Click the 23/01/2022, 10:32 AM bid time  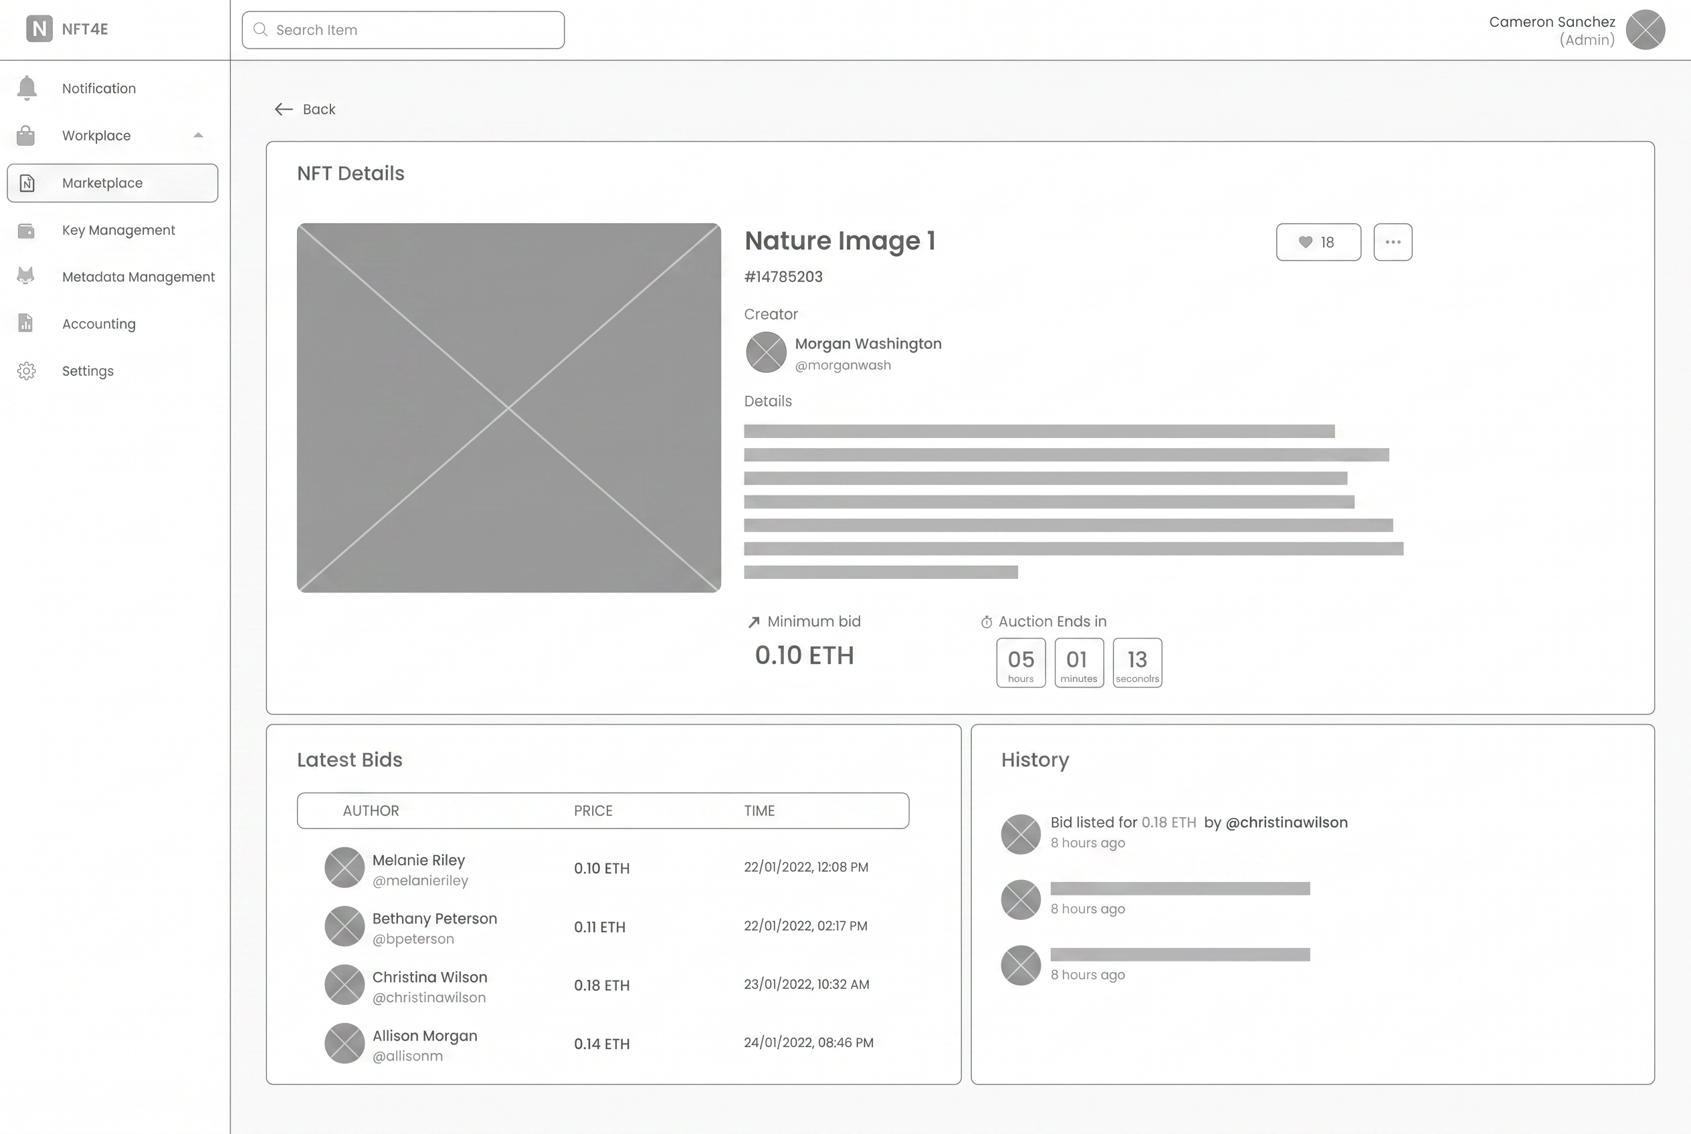[807, 984]
